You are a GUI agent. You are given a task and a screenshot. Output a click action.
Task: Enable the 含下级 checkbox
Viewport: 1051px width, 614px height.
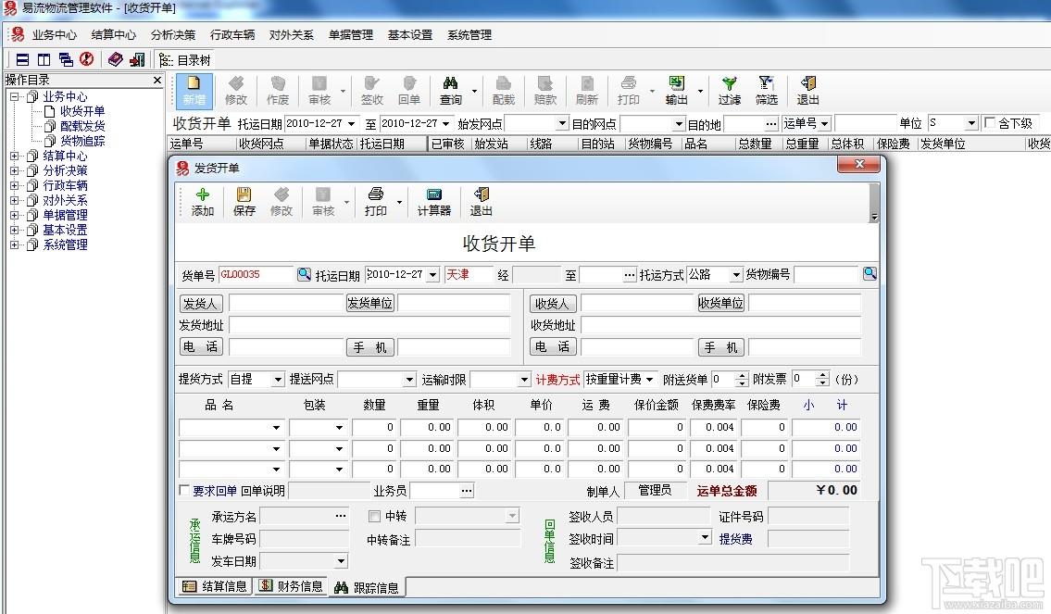[989, 122]
